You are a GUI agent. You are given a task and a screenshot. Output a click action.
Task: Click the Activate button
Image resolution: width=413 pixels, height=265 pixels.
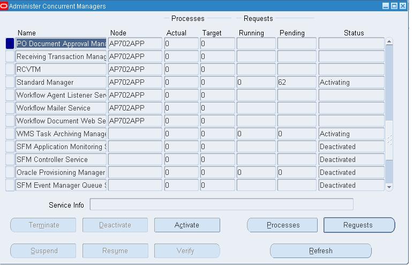187,225
